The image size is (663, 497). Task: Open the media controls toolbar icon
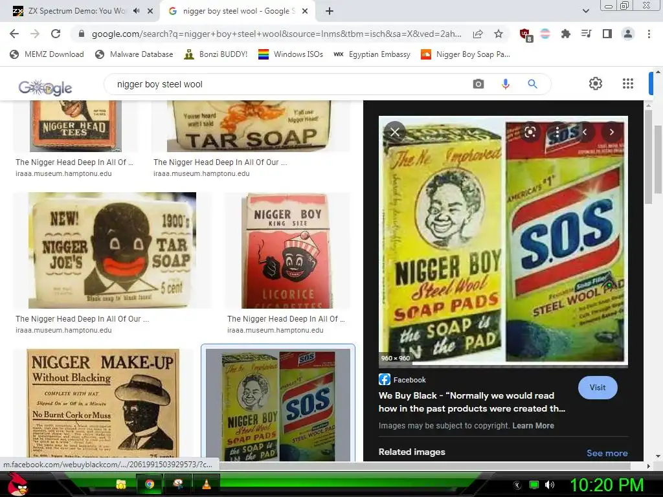[586, 34]
